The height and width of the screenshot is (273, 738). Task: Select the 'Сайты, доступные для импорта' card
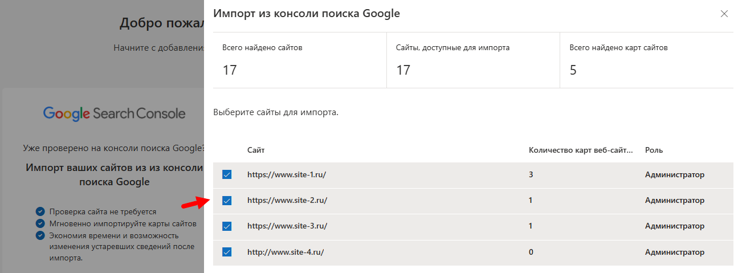point(473,60)
